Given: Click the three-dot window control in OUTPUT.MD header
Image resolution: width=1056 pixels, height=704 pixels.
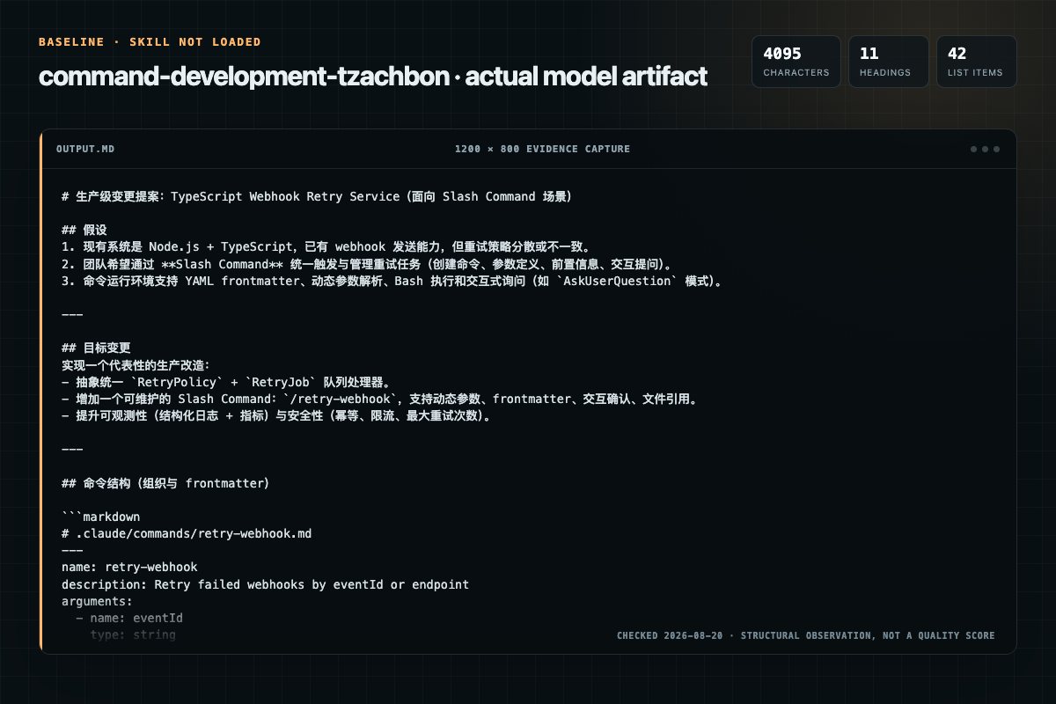Looking at the screenshot, I should [x=985, y=149].
